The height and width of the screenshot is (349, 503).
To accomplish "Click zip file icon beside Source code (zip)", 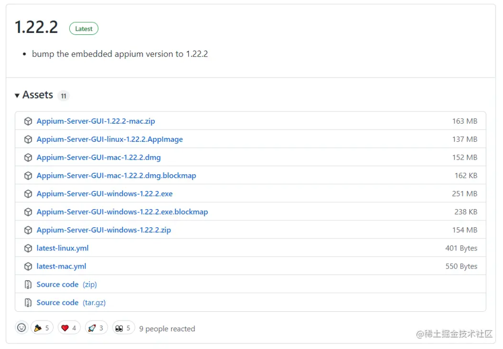I will coord(28,285).
